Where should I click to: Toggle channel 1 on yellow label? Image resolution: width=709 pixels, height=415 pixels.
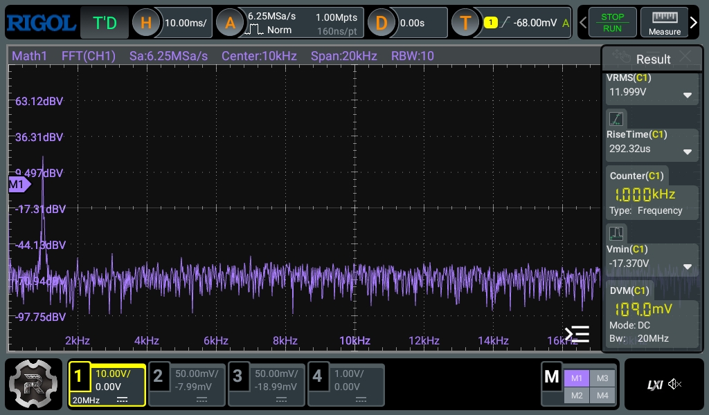pos(79,376)
